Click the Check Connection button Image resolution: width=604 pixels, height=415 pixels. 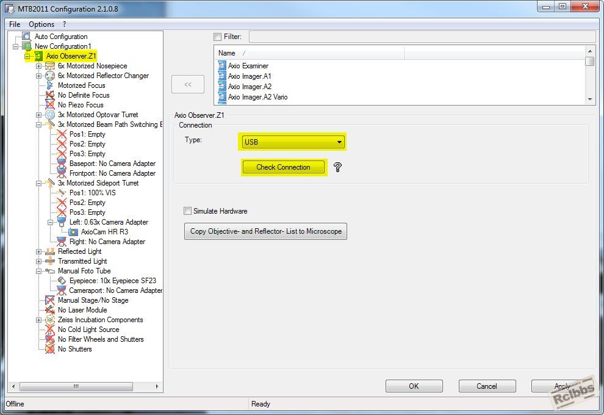pos(284,167)
